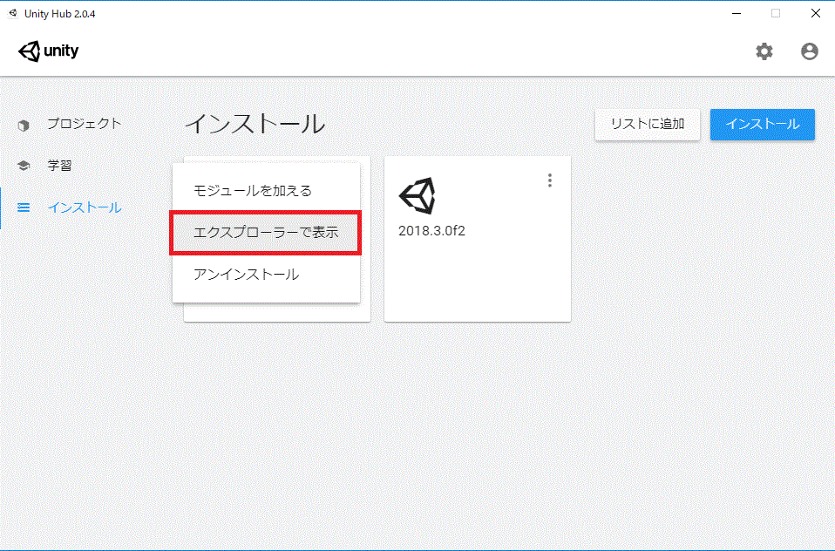Open settings with the gear icon
This screenshot has height=551, width=835.
click(764, 51)
